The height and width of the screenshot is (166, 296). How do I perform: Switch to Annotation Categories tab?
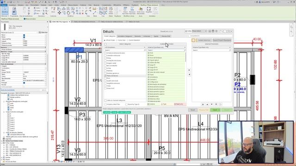point(125,36)
